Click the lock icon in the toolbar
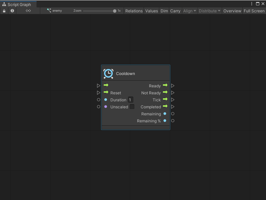The width and height of the screenshot is (266, 200). [4, 11]
